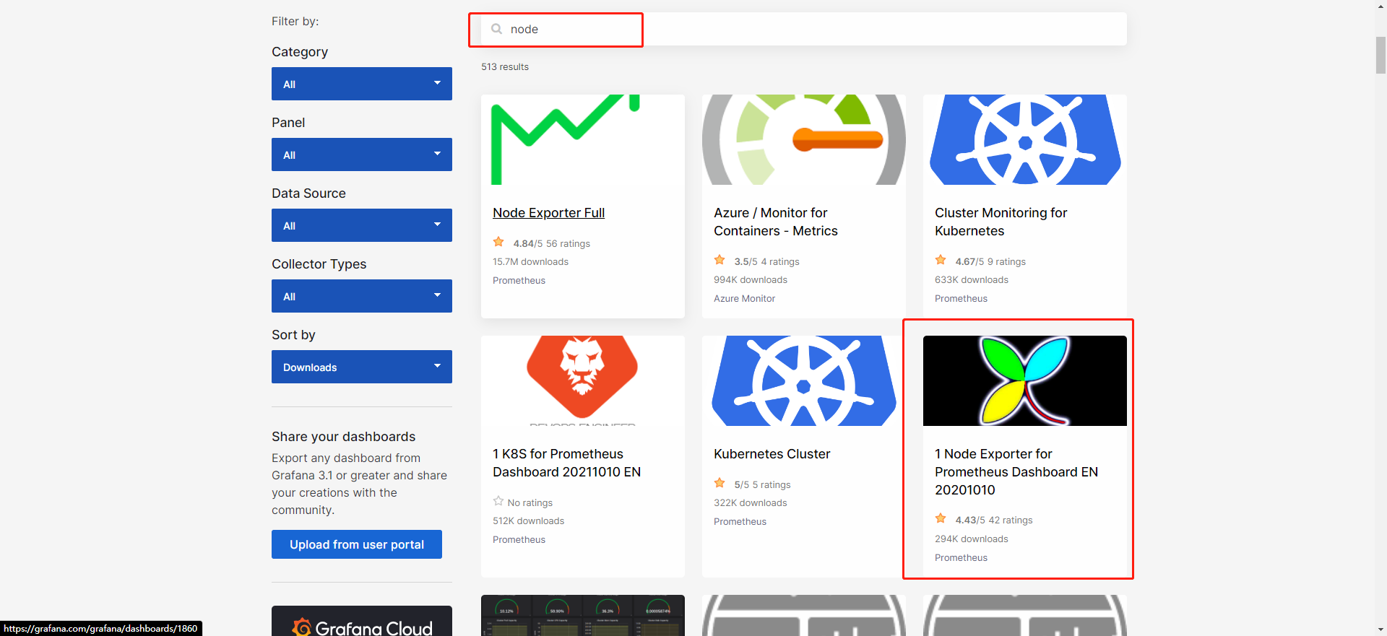Image resolution: width=1387 pixels, height=636 pixels.
Task: Click the search magnifier icon
Action: coord(496,29)
